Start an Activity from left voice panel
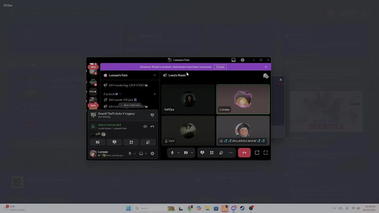 [131, 142]
